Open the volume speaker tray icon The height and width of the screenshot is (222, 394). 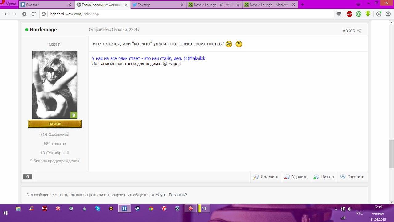click(350, 209)
